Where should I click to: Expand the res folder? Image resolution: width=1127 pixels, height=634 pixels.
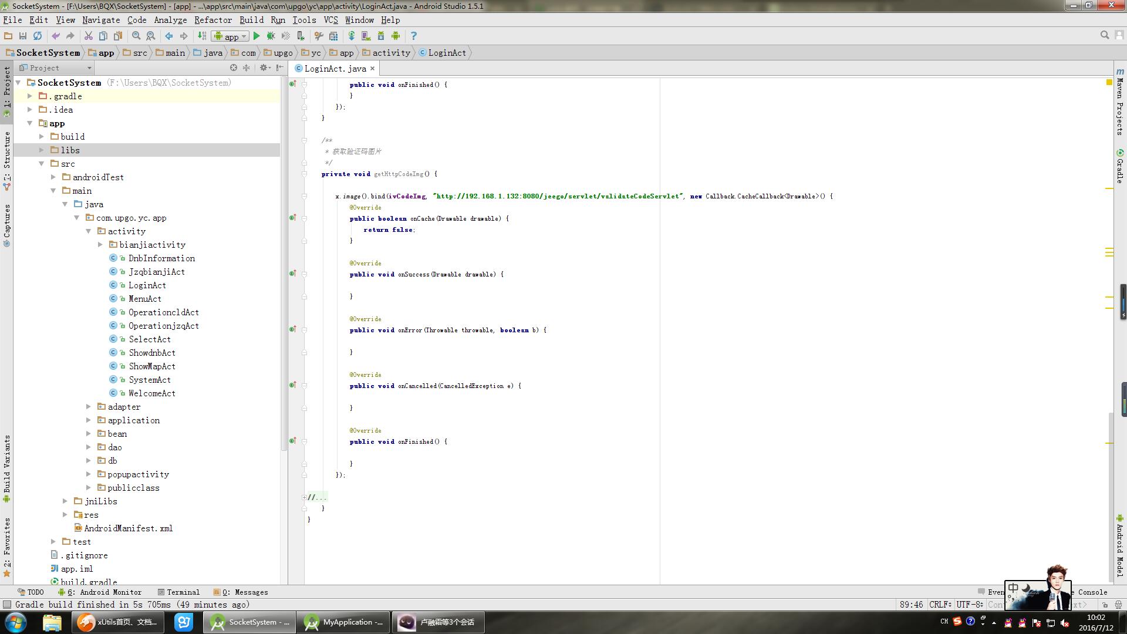tap(65, 515)
